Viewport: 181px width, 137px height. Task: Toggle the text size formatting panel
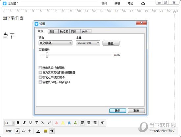tap(52, 131)
